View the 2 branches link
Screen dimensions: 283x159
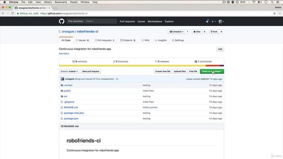pos(121,61)
